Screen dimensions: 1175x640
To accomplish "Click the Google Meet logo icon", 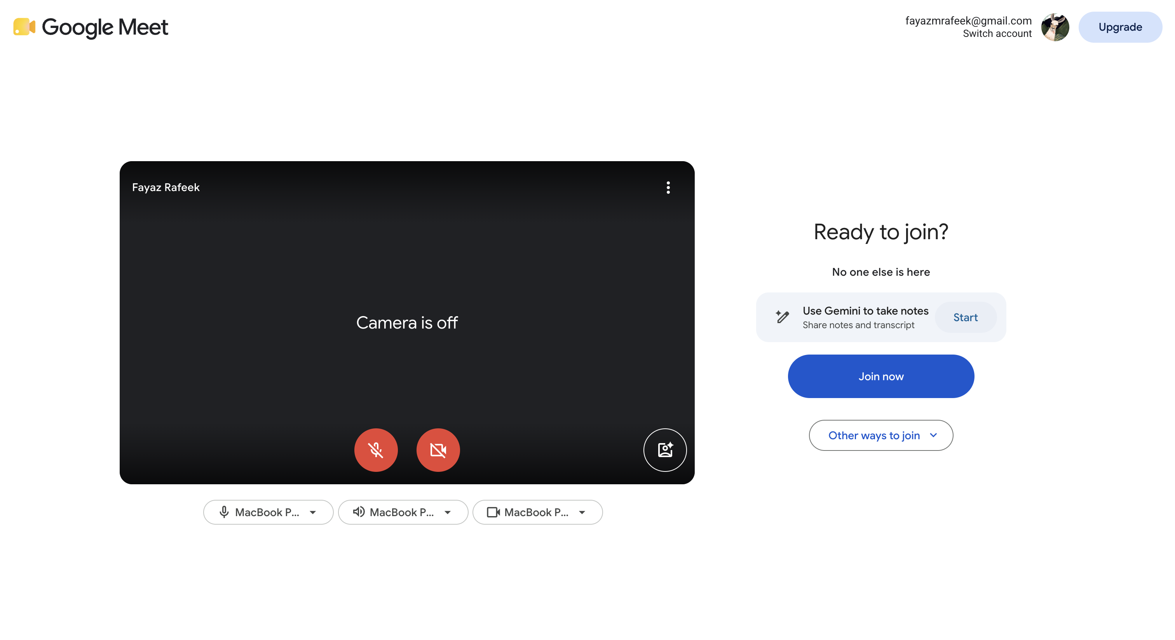I will 24,27.
